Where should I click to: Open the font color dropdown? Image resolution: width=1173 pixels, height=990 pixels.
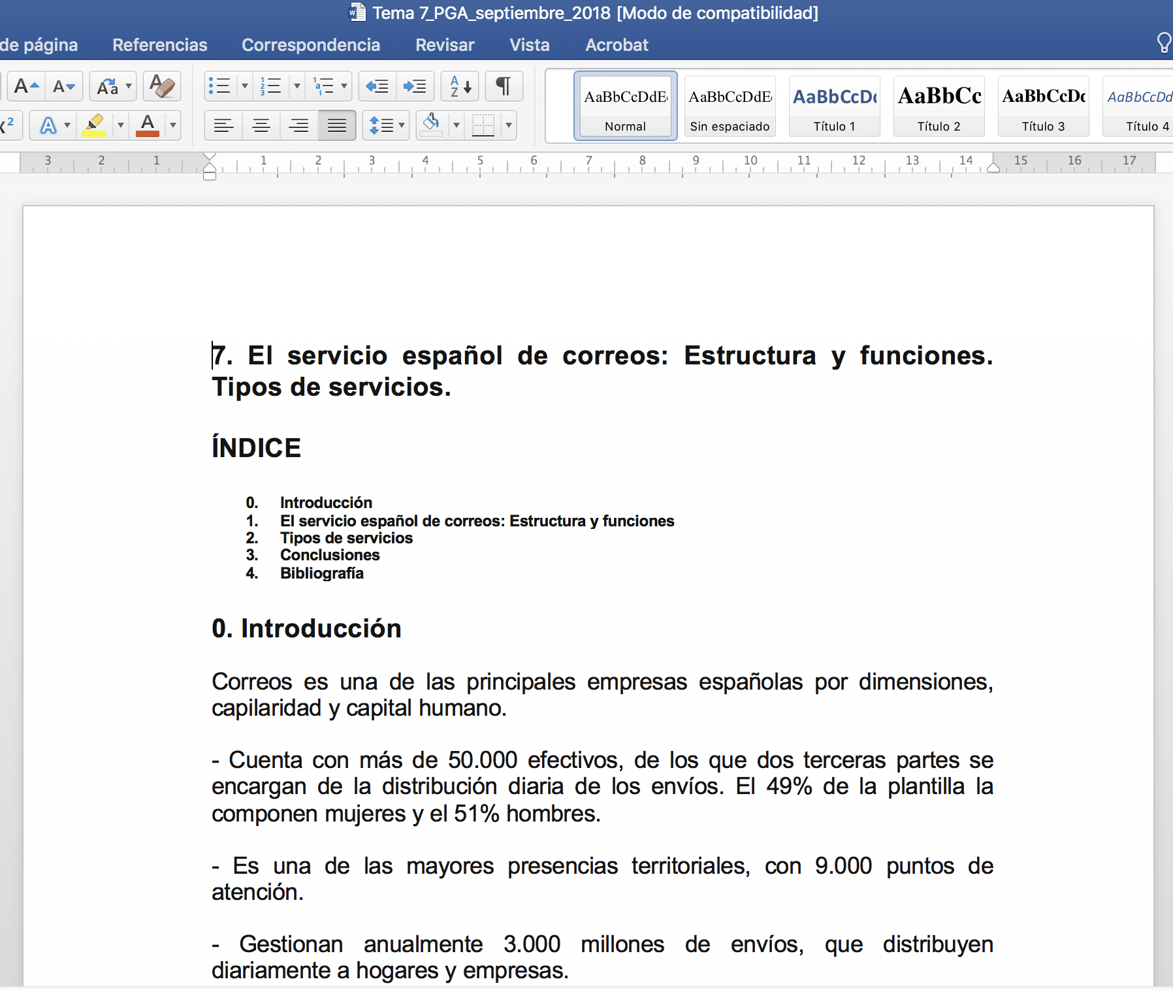point(173,125)
